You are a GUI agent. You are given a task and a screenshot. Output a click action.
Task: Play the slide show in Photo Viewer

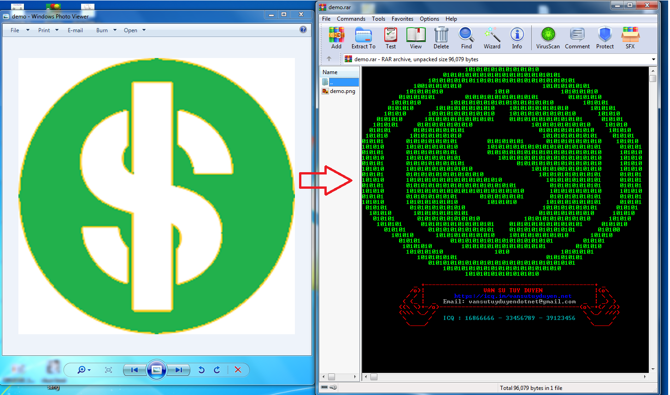pyautogui.click(x=157, y=370)
